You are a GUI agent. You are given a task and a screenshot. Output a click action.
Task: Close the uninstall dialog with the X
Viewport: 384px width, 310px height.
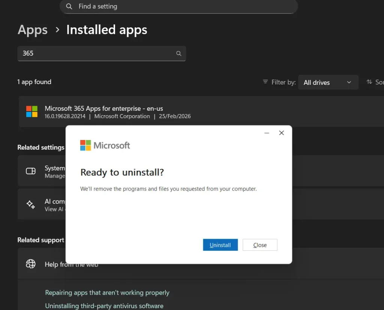281,133
